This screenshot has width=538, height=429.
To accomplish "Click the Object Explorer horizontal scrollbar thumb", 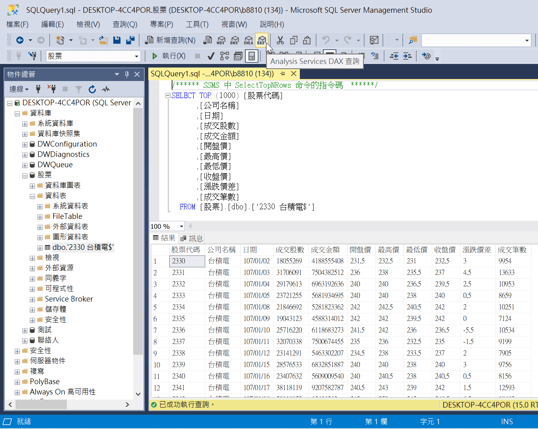I will (41, 404).
